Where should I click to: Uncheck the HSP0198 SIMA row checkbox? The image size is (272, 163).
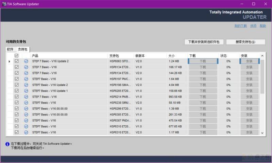[x=17, y=85]
